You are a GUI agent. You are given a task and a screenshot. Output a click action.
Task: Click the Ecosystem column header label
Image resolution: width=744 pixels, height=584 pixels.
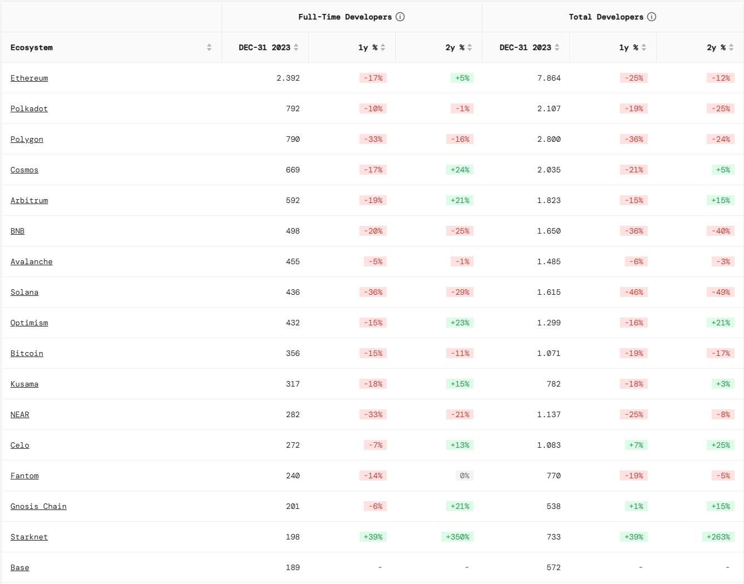32,47
